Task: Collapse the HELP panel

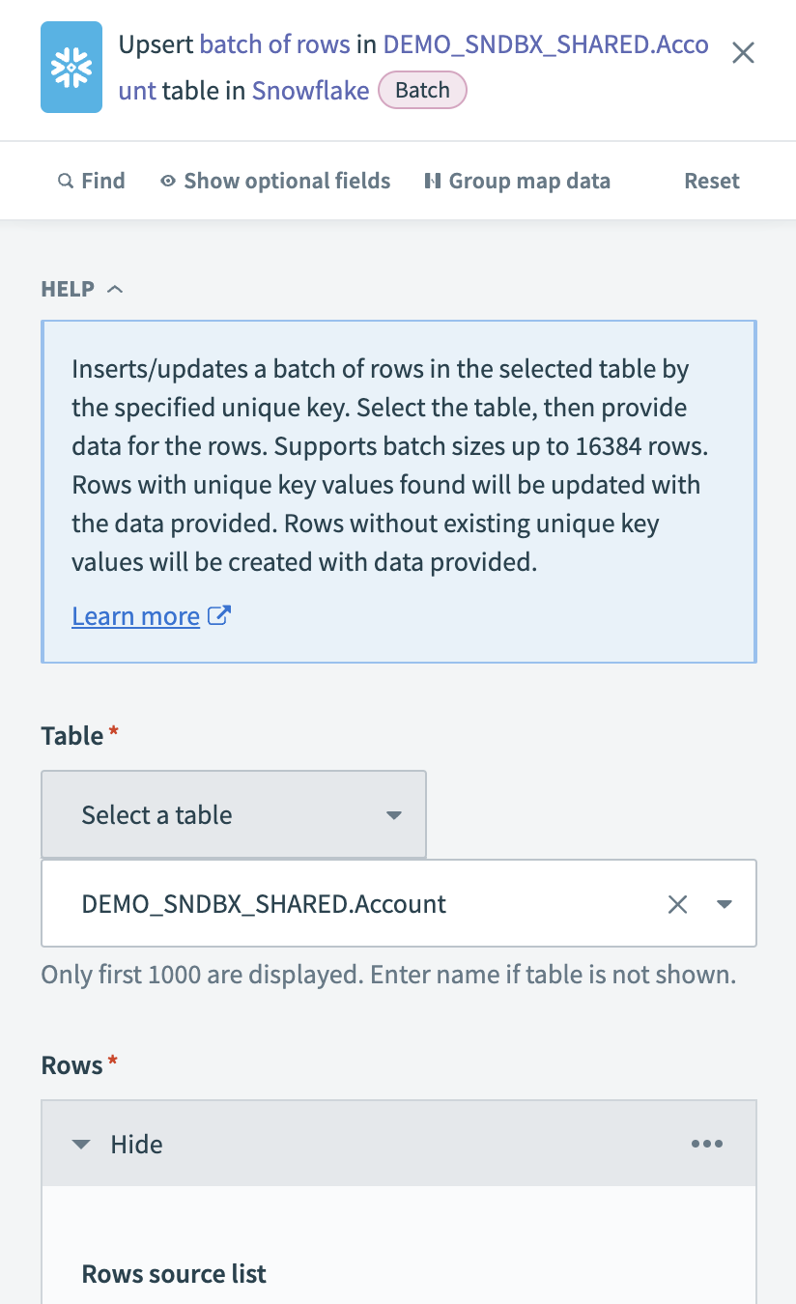Action: 116,288
